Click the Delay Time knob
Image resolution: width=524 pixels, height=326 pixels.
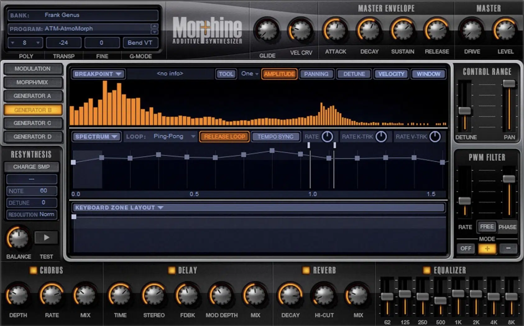[120, 295]
